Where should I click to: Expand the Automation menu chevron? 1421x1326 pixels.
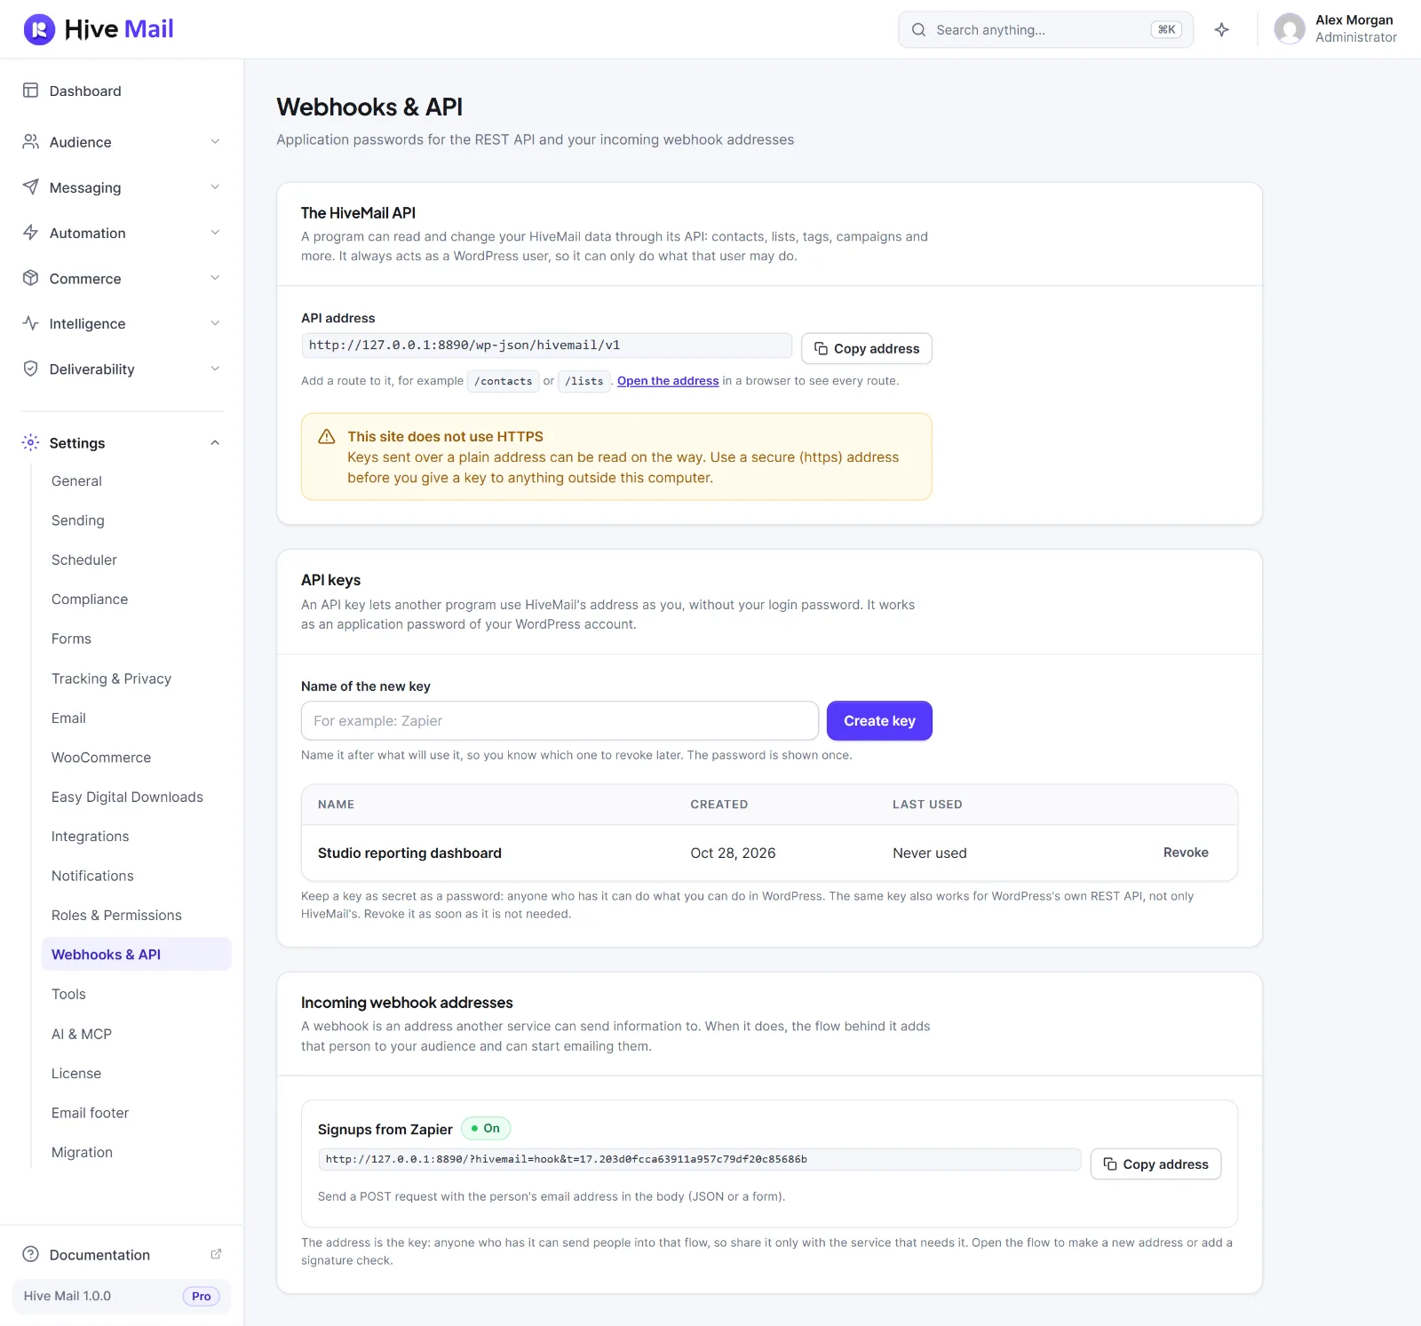[x=215, y=233]
